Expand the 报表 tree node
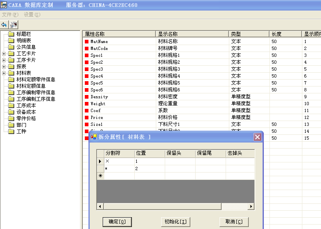 [x=4, y=67]
